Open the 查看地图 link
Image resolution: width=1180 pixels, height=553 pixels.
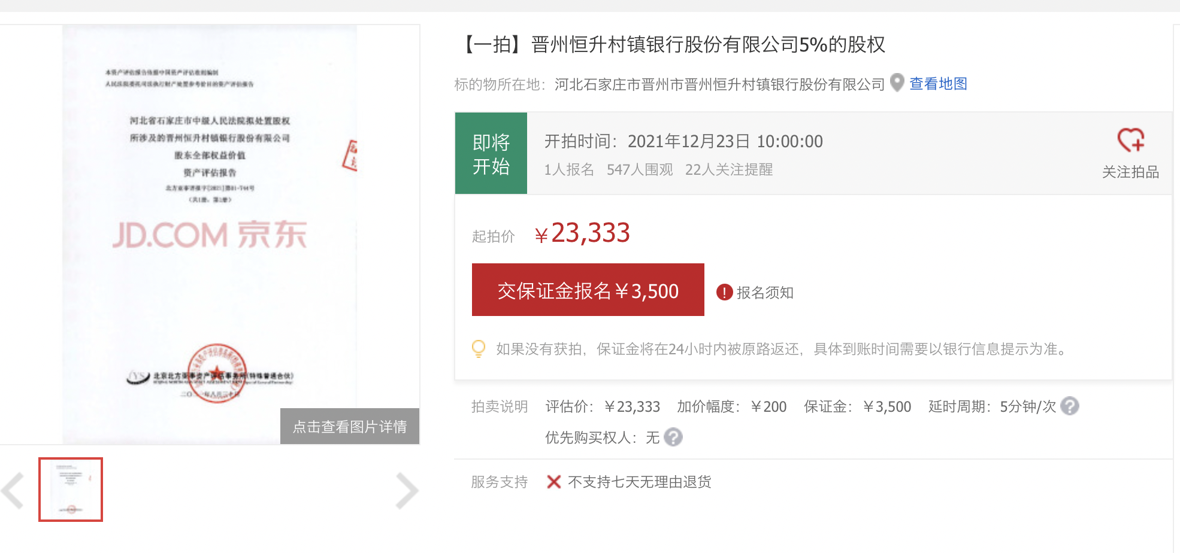coord(938,84)
